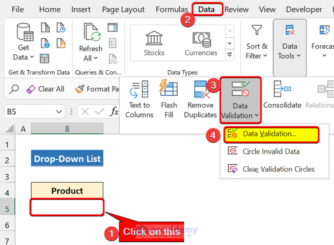This screenshot has width=334, height=245.
Task: Click the Queries & Connections pane icon
Action: 112,27
